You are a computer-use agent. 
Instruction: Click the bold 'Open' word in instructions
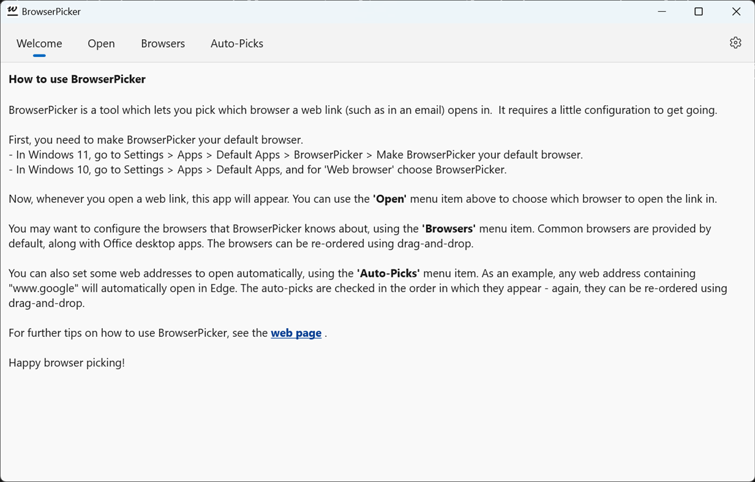click(389, 199)
